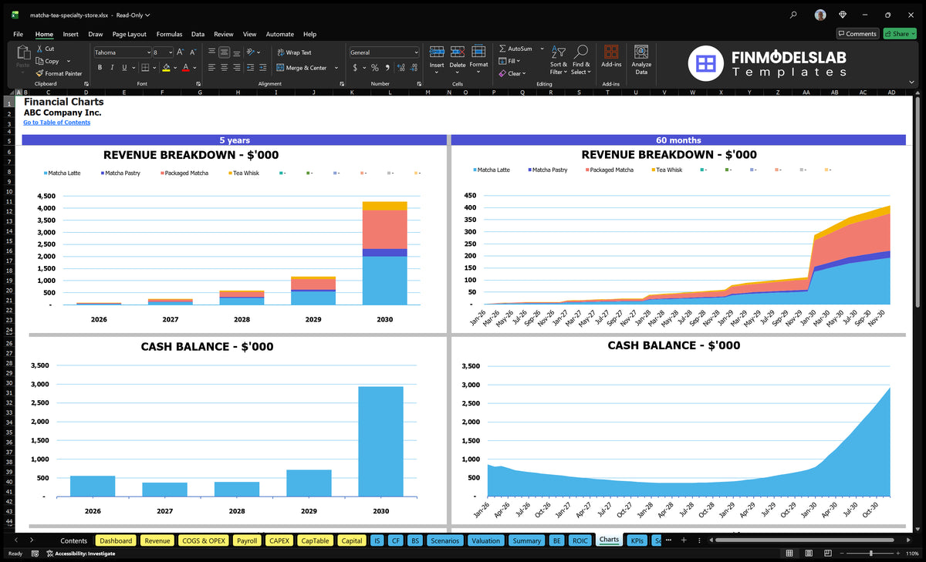
Task: Toggle Middle Align for cells
Action: [224, 52]
